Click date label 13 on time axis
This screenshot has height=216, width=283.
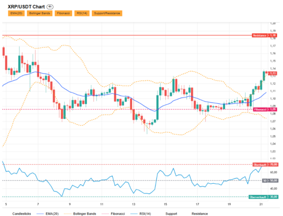(x=133, y=204)
